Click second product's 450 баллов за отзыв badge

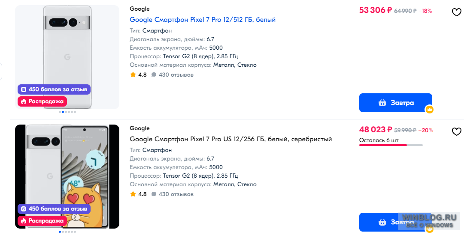click(54, 209)
